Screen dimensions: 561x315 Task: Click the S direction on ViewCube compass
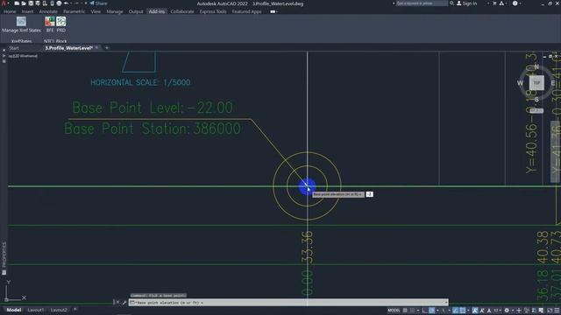[536, 100]
